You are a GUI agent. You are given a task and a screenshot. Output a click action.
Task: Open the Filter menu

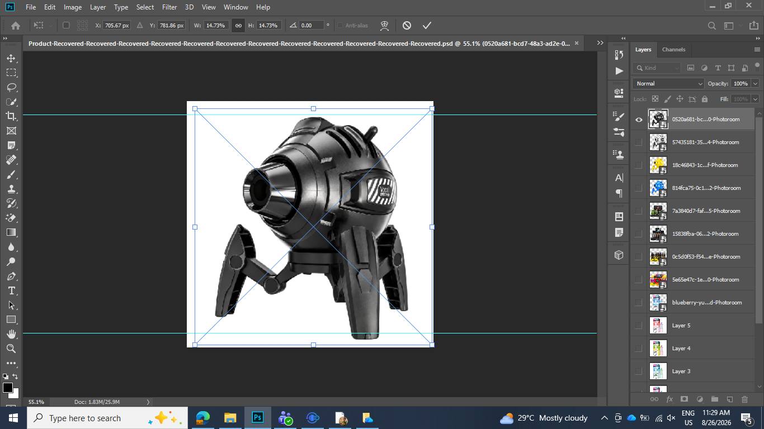(x=169, y=7)
